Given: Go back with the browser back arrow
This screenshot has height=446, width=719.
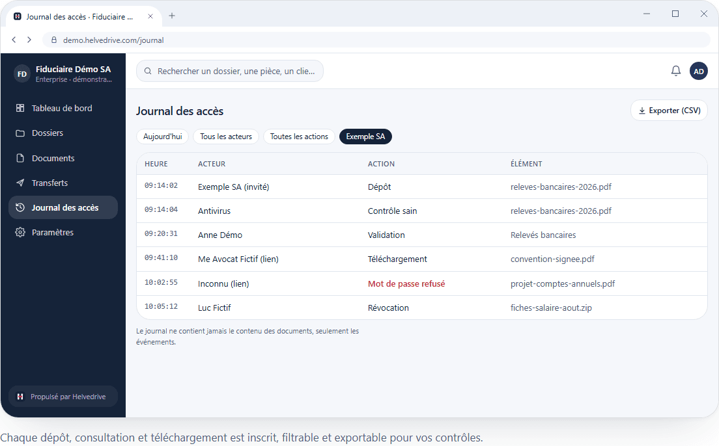Looking at the screenshot, I should pos(14,40).
